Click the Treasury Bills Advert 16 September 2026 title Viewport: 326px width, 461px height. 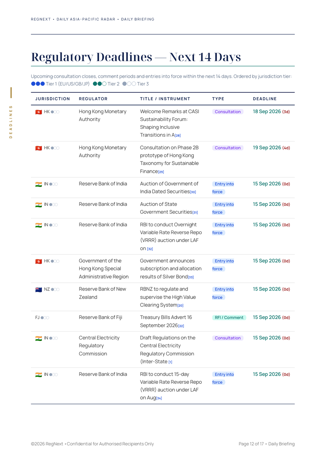(x=166, y=321)
